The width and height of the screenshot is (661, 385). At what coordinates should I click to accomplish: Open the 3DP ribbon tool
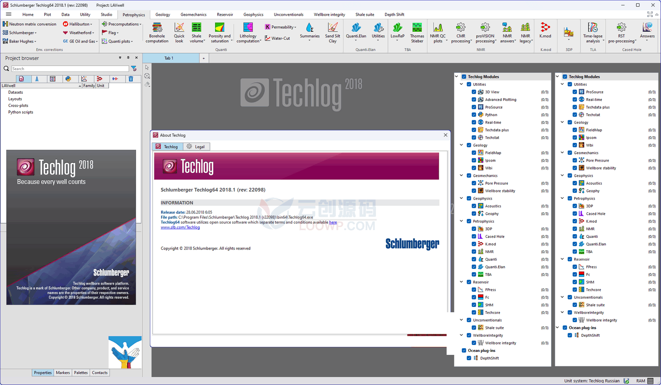569,32
